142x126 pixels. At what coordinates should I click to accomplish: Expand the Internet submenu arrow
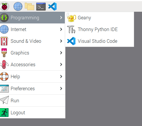[x=61, y=29]
